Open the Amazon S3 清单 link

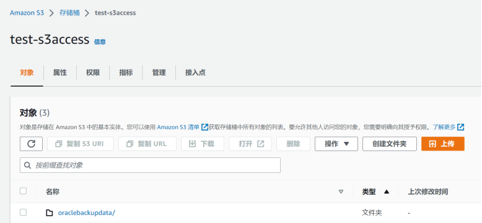tap(178, 127)
